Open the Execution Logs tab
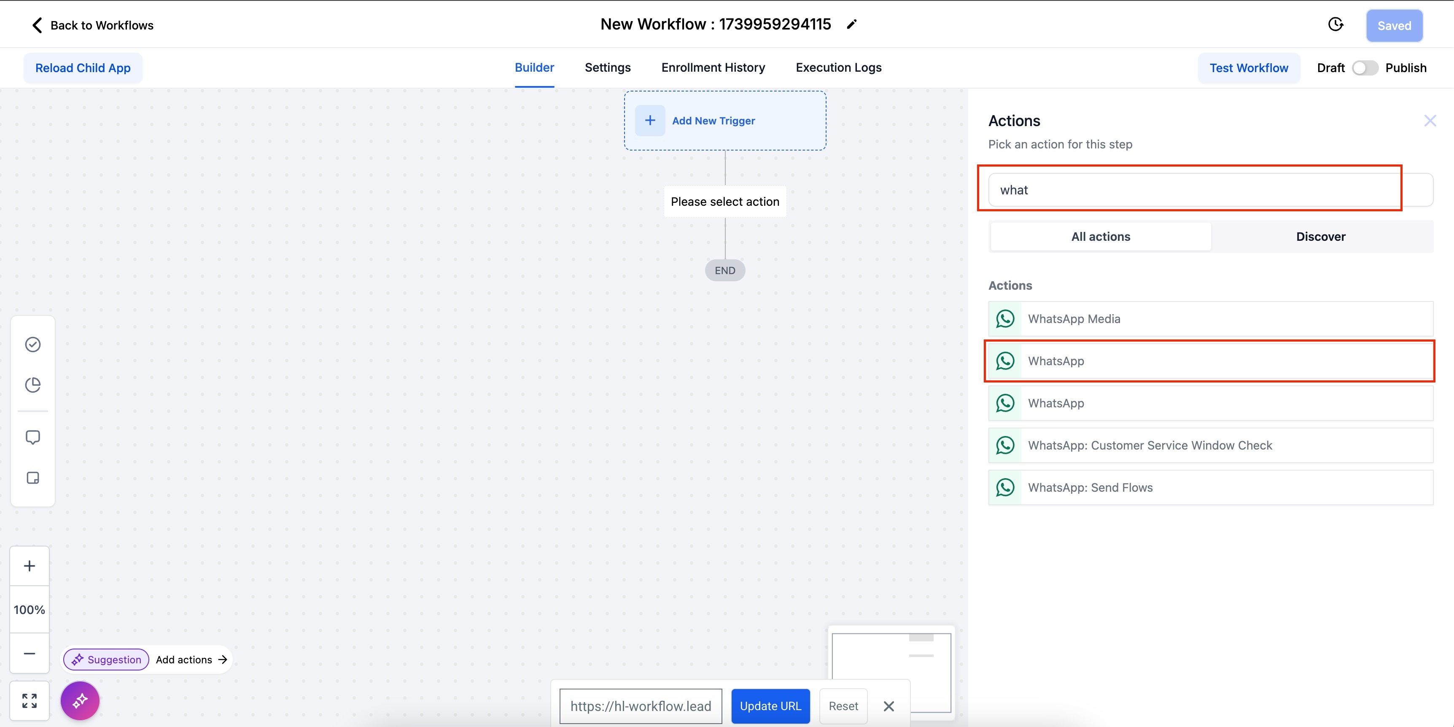The height and width of the screenshot is (727, 1454). pos(838,68)
